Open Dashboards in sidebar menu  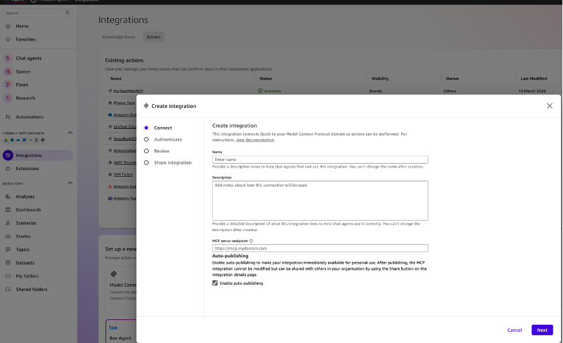[28, 209]
